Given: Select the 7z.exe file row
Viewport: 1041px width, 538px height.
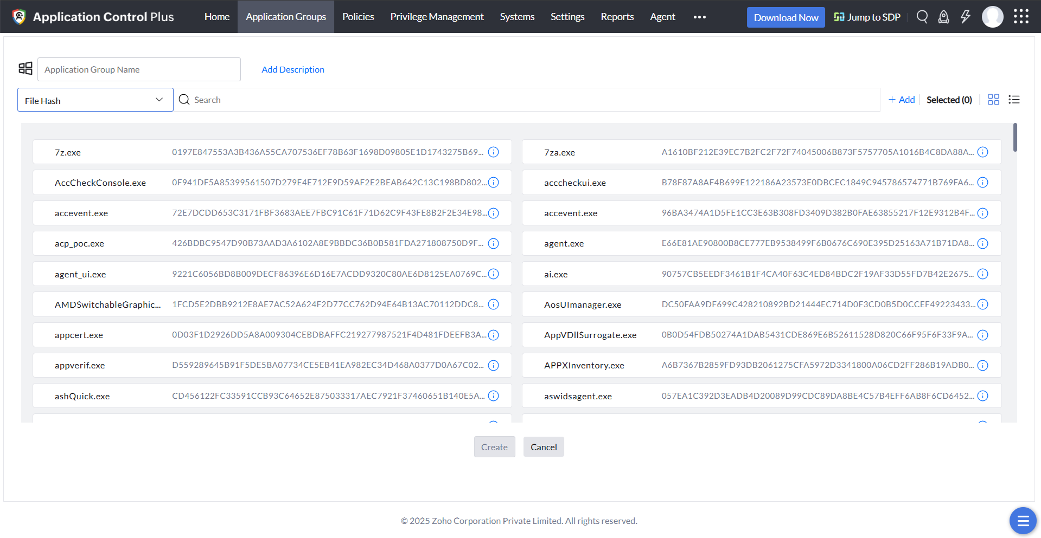Looking at the screenshot, I should click(272, 152).
